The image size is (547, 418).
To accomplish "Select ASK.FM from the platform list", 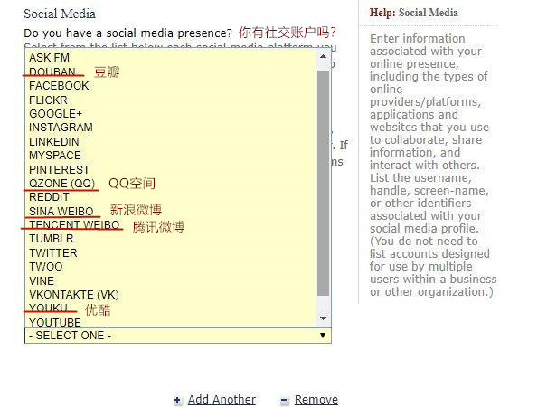I will pos(49,58).
